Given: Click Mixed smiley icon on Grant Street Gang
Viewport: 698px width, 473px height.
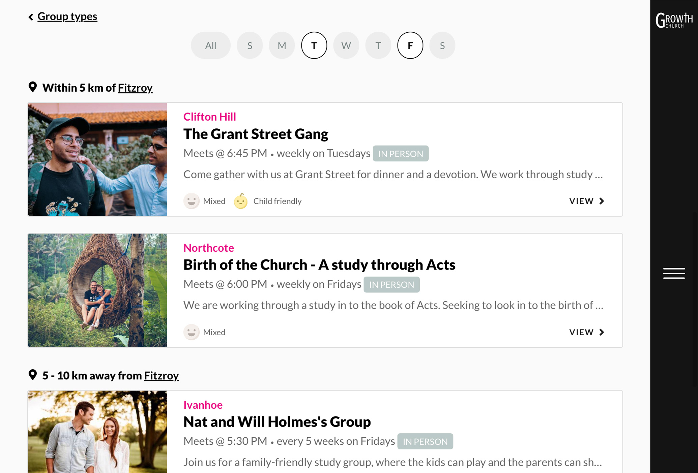Looking at the screenshot, I should [191, 201].
